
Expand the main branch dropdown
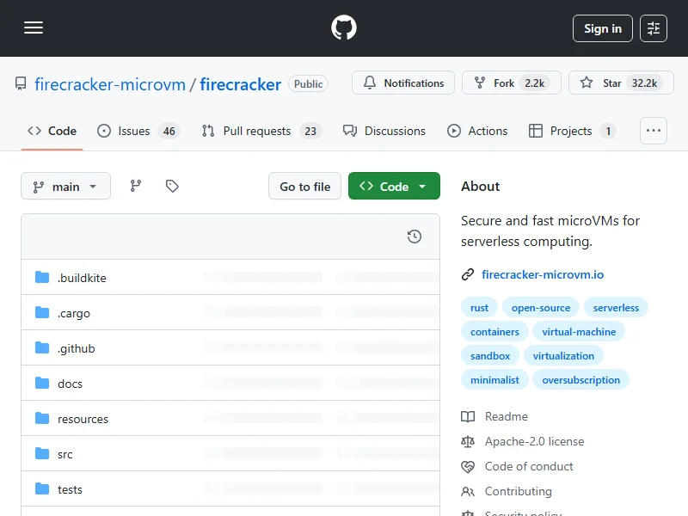pos(66,186)
